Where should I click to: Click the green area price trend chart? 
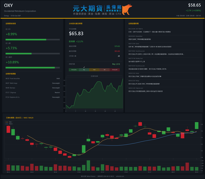[x=94, y=93]
